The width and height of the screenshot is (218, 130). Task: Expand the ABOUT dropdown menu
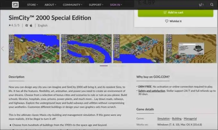[x=50, y=5]
